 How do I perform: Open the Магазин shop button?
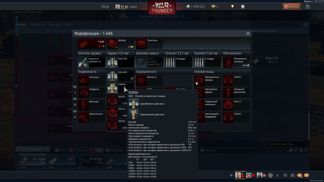coord(292,7)
